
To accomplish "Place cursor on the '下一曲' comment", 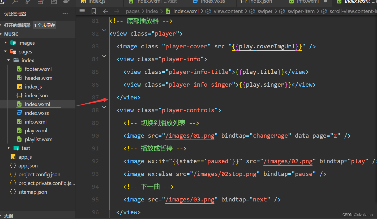I will (150, 187).
